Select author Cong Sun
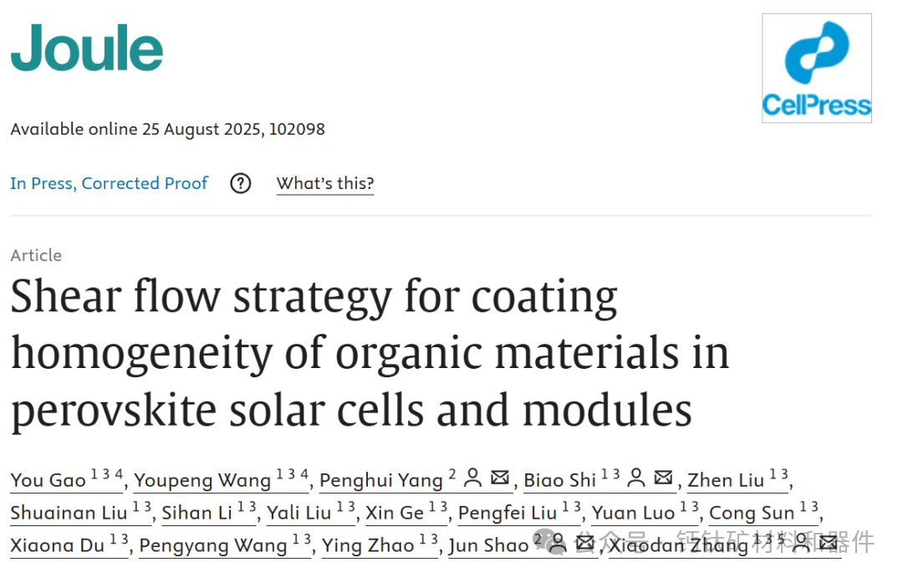The image size is (903, 578). tap(752, 513)
